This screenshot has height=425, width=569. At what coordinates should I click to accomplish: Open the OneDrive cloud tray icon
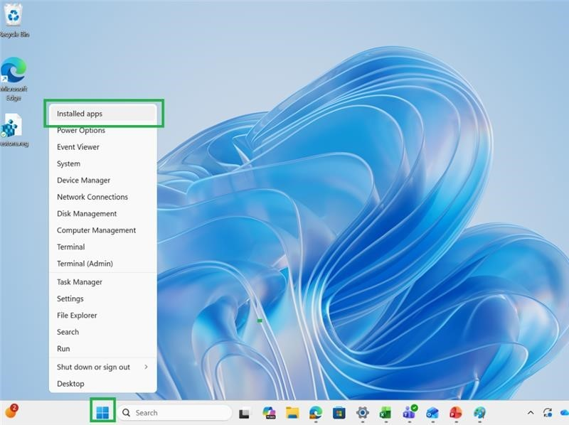pos(565,413)
